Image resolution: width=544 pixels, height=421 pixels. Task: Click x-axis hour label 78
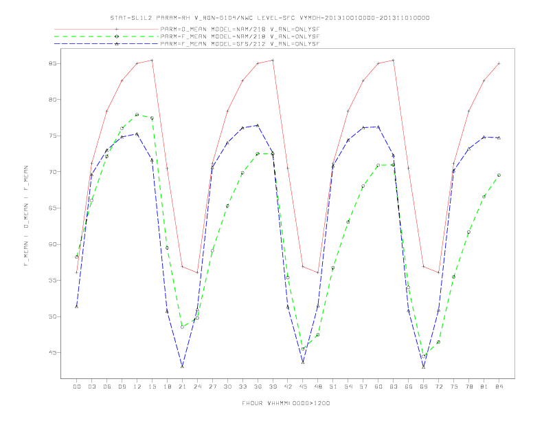[469, 387]
